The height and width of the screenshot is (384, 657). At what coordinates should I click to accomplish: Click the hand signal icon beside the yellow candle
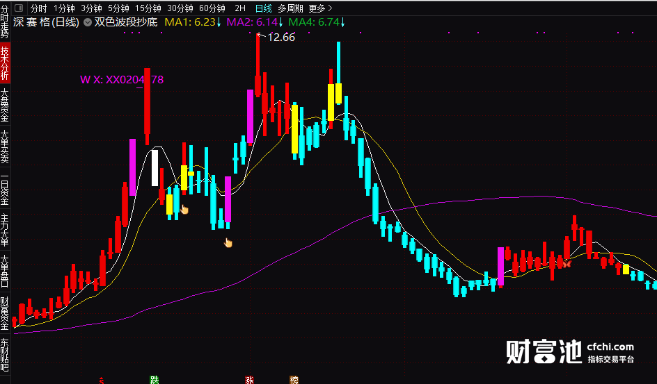coord(184,209)
